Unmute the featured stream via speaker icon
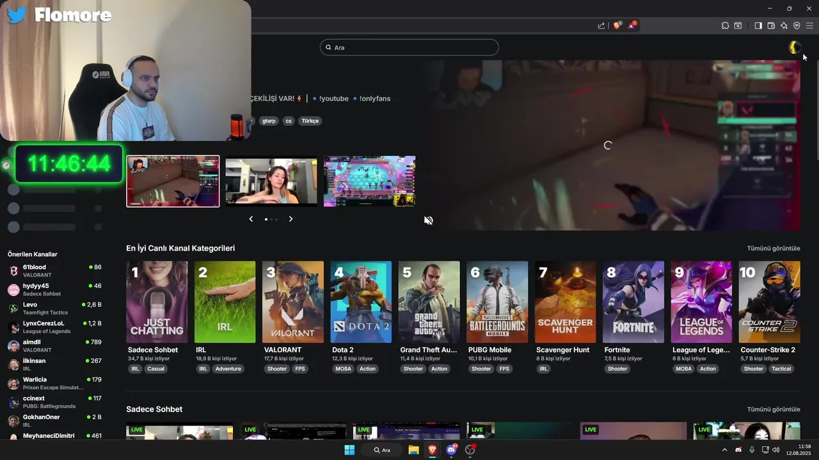Viewport: 819px width, 460px height. tap(429, 220)
